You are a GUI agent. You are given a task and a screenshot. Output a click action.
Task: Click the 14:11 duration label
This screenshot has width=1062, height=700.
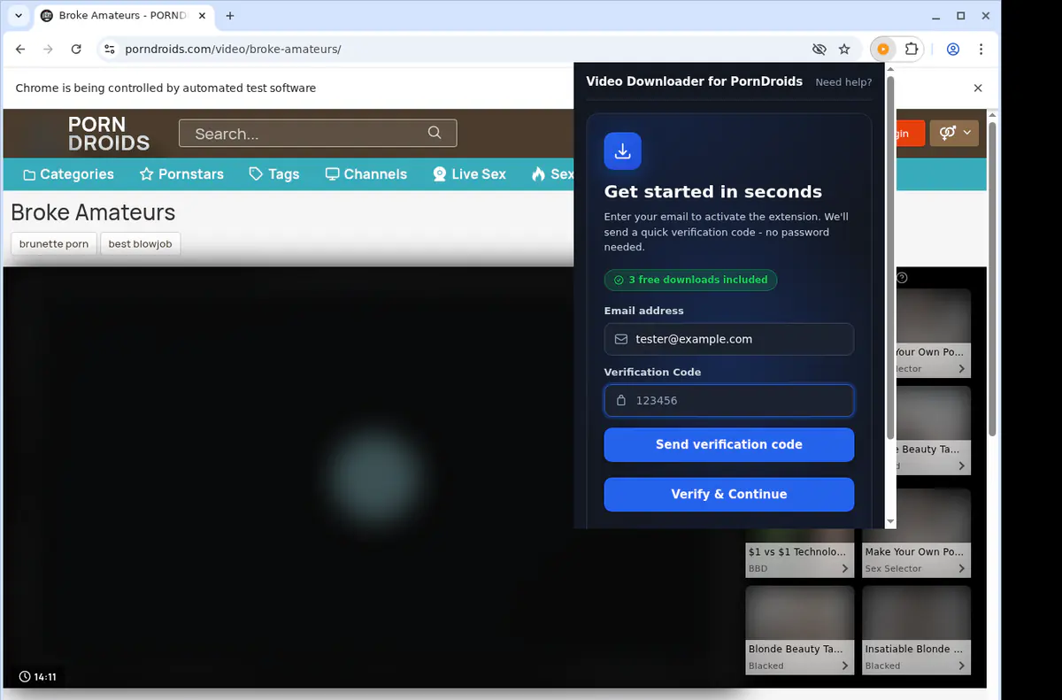pyautogui.click(x=38, y=677)
